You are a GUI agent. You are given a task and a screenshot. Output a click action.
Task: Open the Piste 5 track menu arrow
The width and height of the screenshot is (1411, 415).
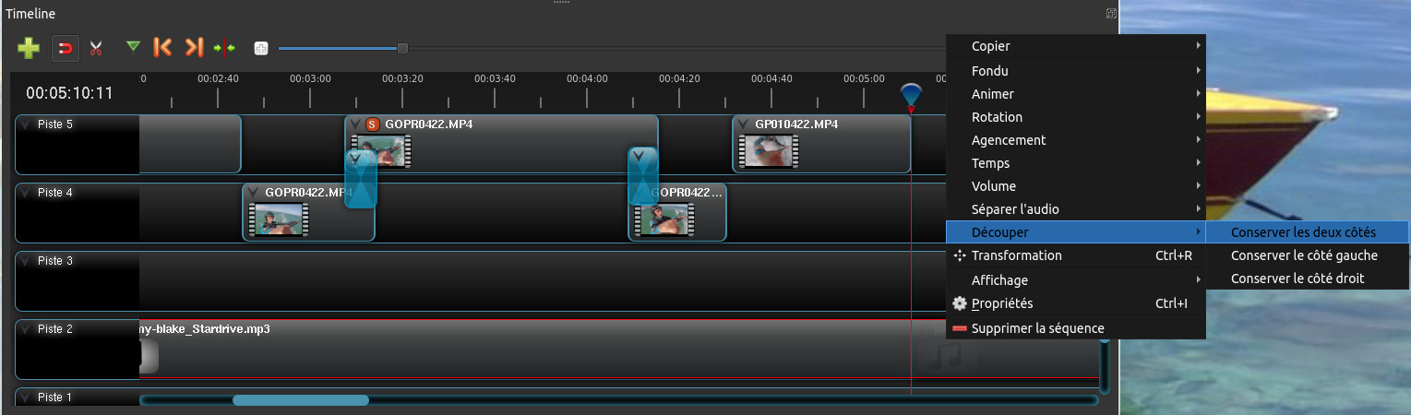point(25,125)
